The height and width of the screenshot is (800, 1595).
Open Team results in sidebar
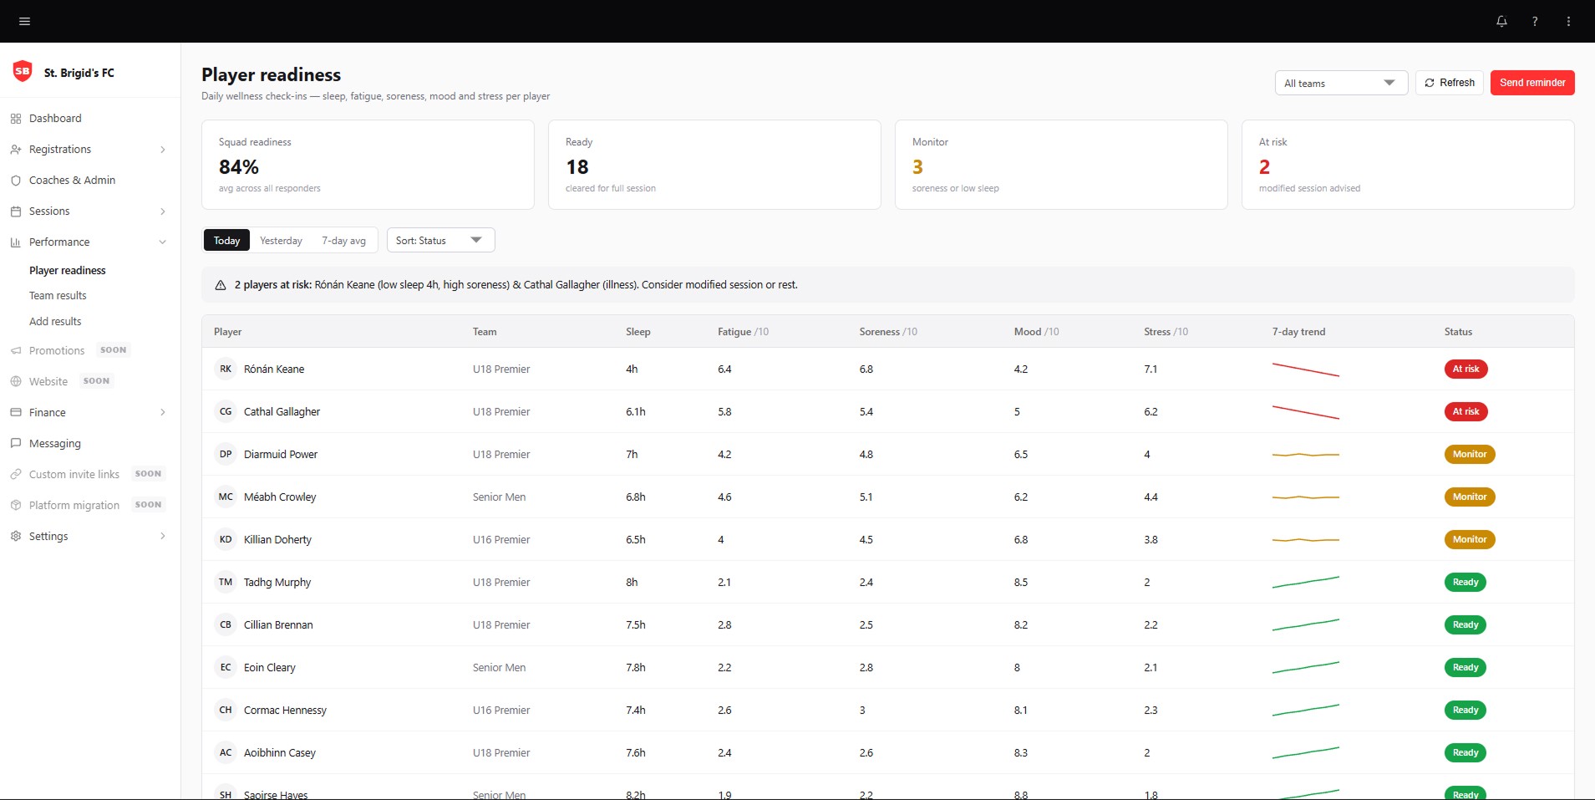coord(58,296)
